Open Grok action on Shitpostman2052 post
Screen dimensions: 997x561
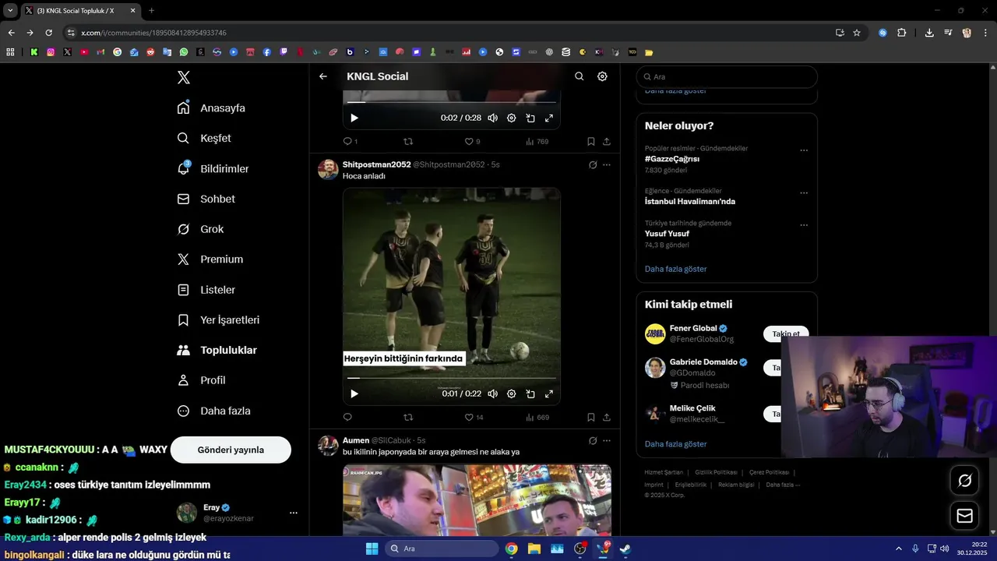tap(593, 165)
